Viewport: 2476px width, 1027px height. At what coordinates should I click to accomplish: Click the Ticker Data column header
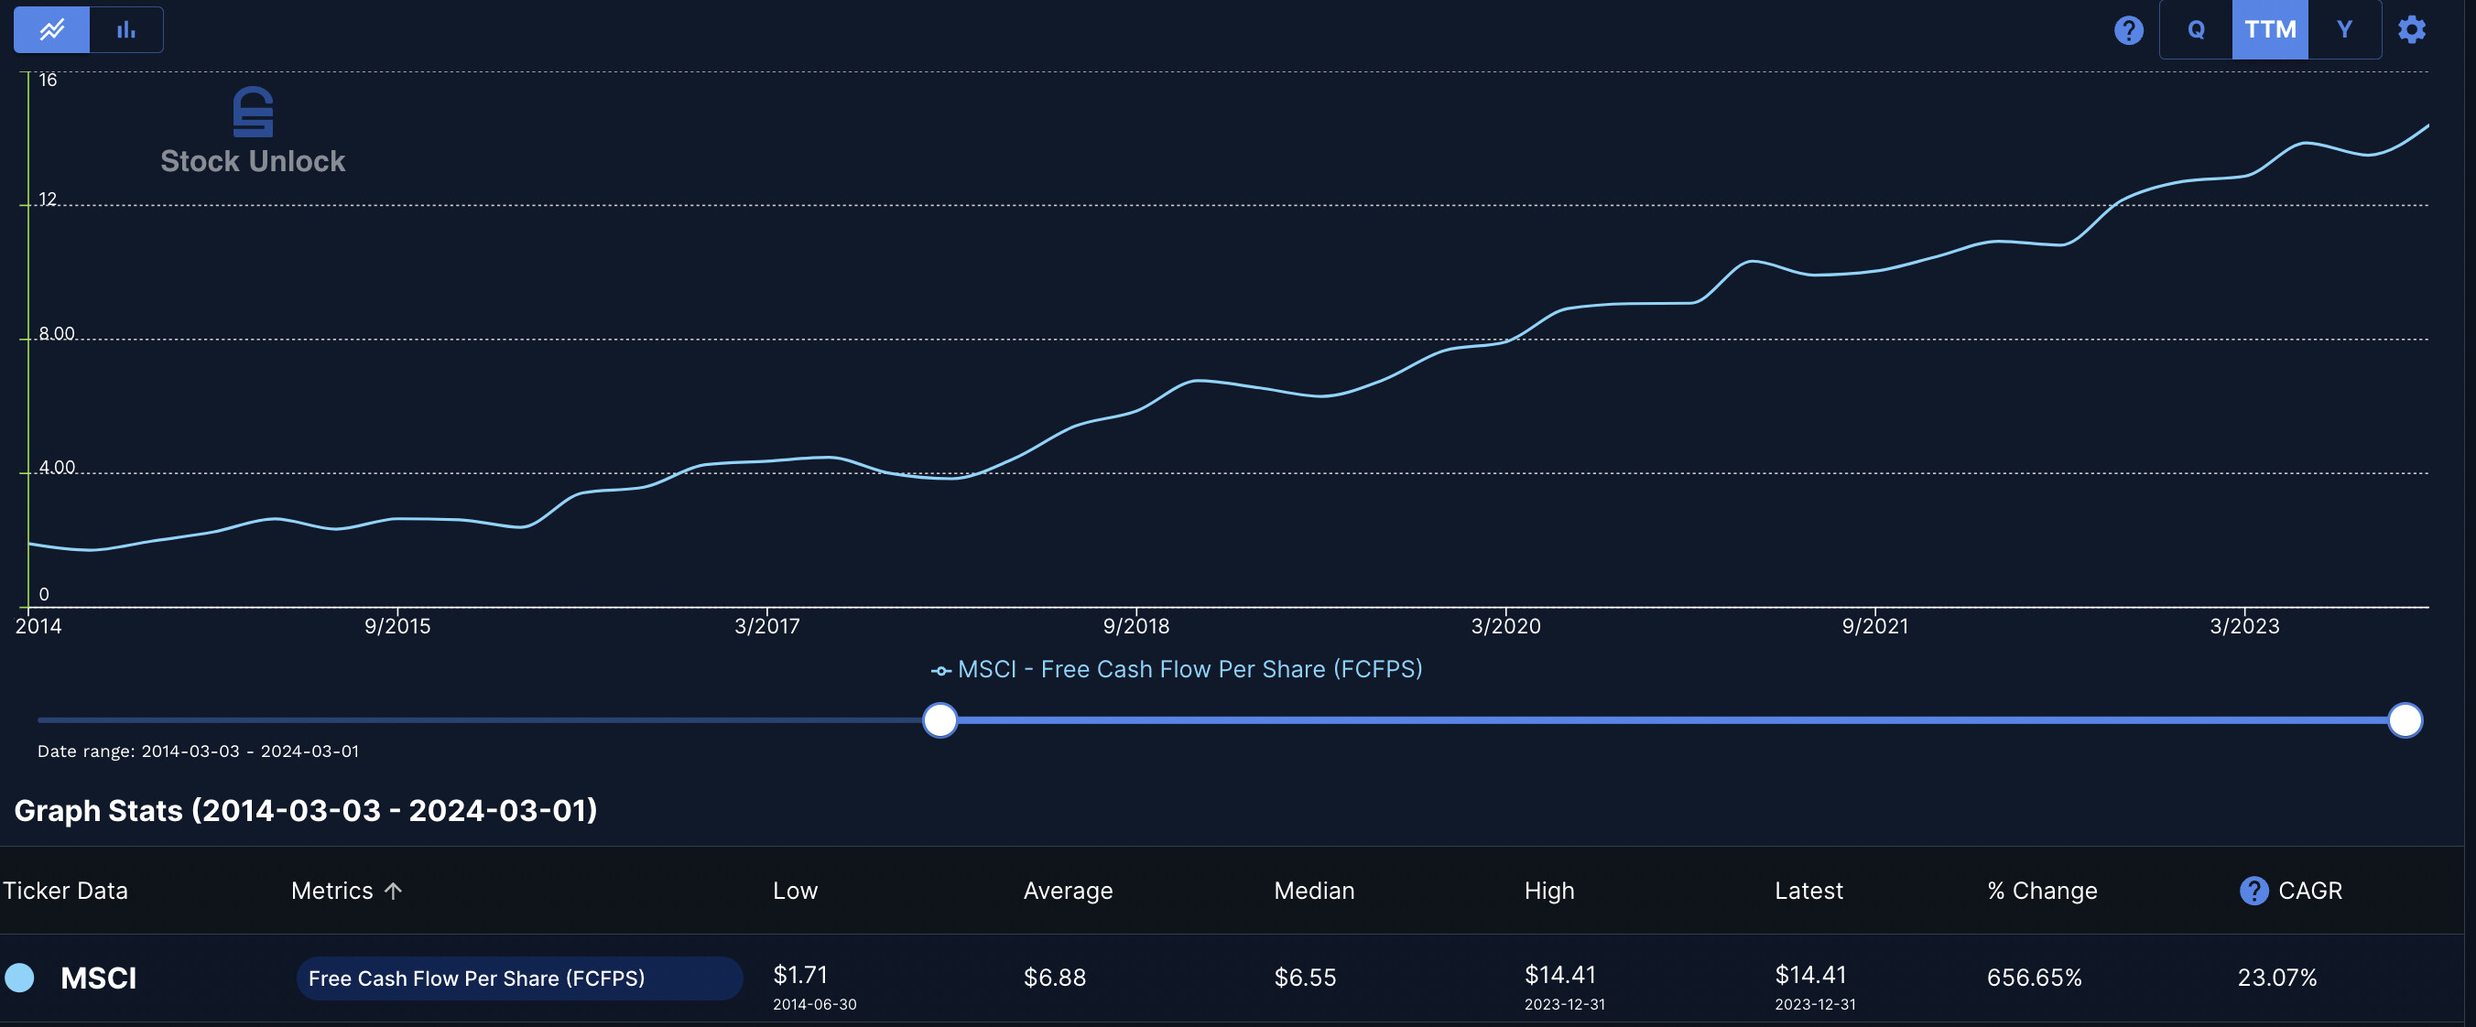pyautogui.click(x=65, y=891)
